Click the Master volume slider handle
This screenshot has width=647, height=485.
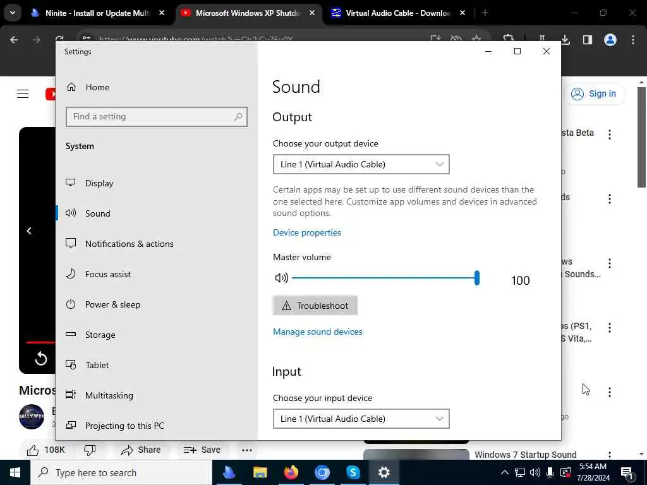tap(477, 278)
